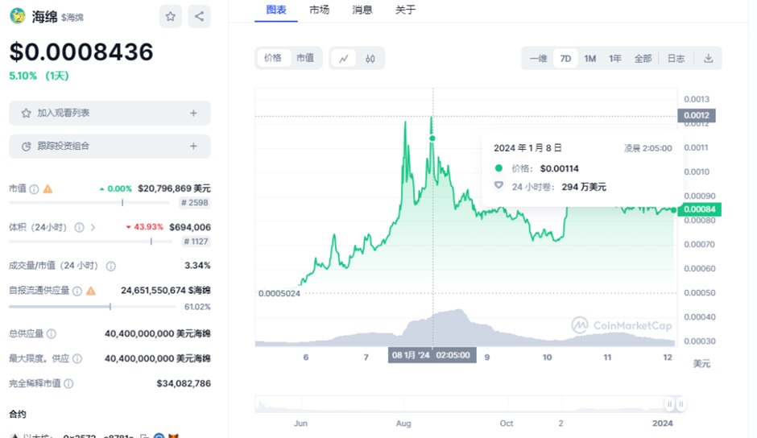The image size is (757, 438).
Task: Expand the plus on 跟踪投资组合
Action: (193, 146)
